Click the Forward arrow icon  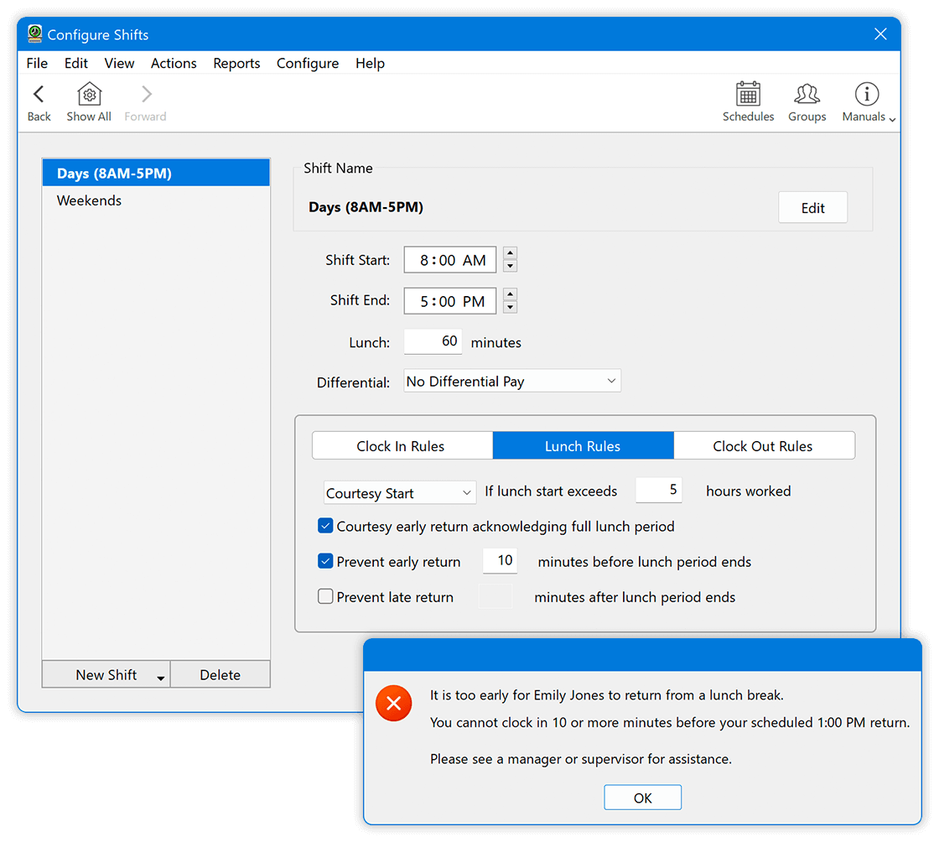tap(146, 94)
